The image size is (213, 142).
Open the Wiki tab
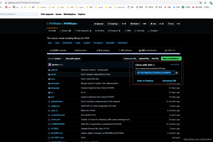tap(127, 31)
